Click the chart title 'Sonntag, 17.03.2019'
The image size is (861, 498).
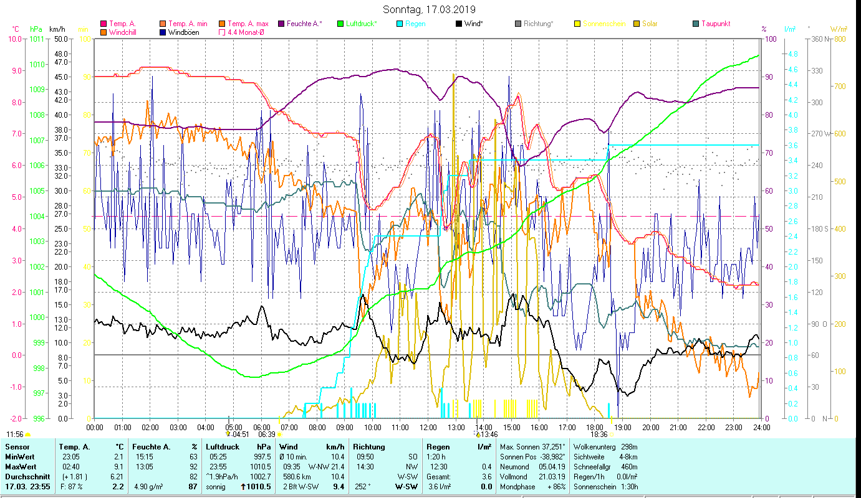(x=430, y=9)
